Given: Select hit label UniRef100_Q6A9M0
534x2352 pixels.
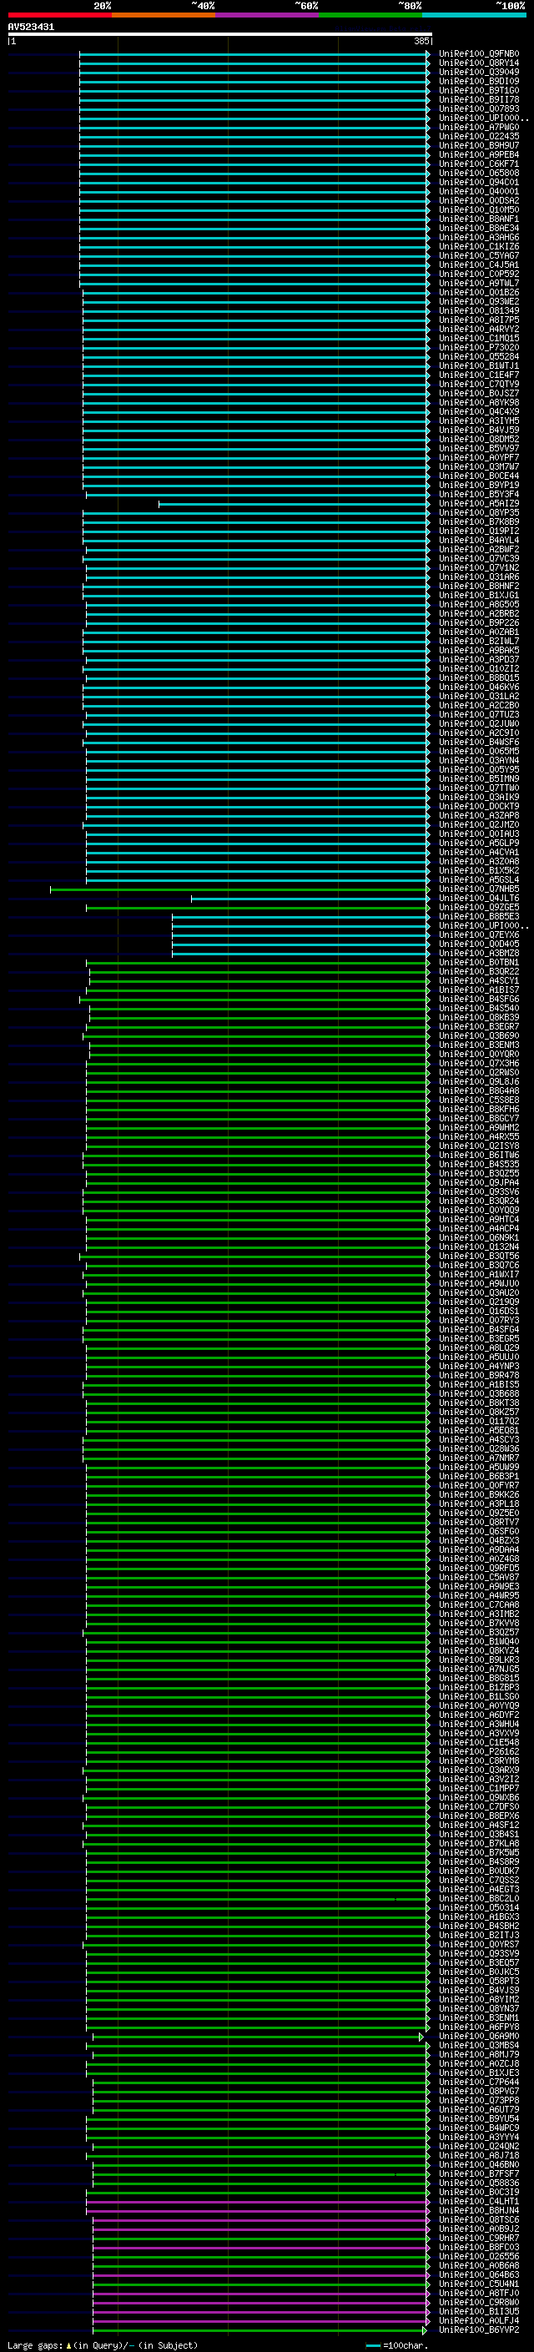Looking at the screenshot, I should point(479,2036).
